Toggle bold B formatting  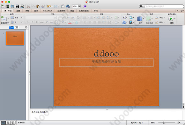point(27,22)
